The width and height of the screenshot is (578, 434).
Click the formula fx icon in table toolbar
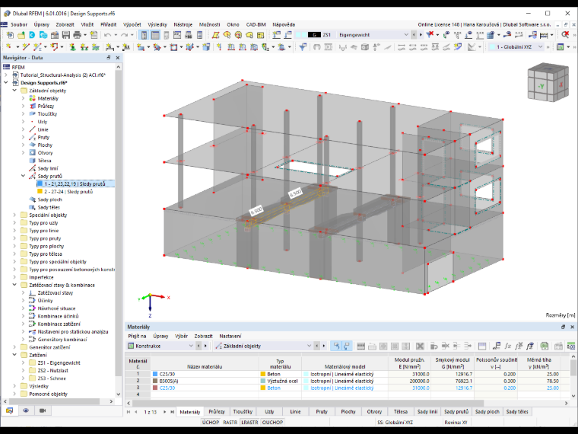(508, 346)
